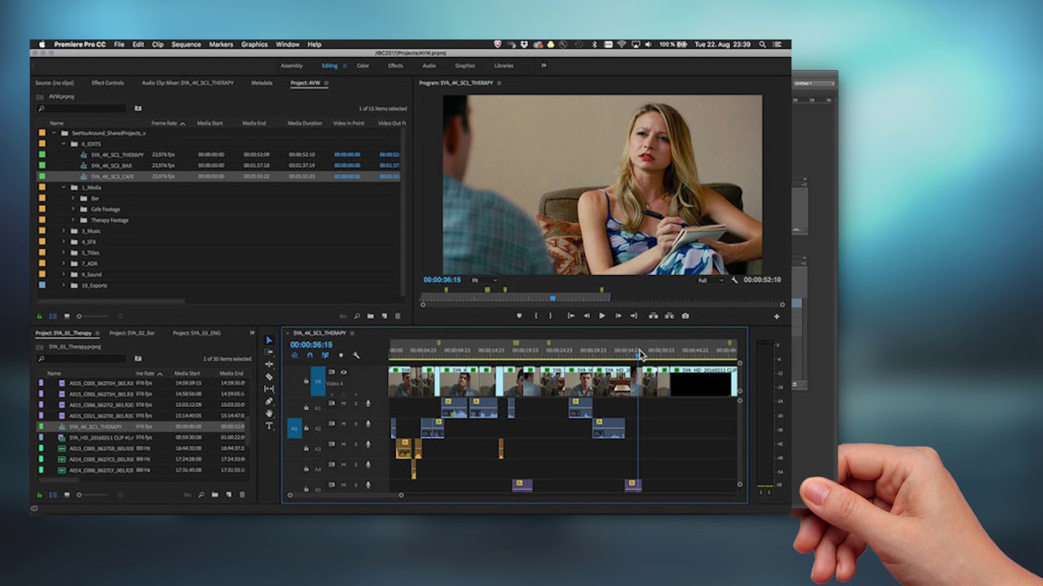
Task: Collapse 0_EDITS bin
Action: 64,143
